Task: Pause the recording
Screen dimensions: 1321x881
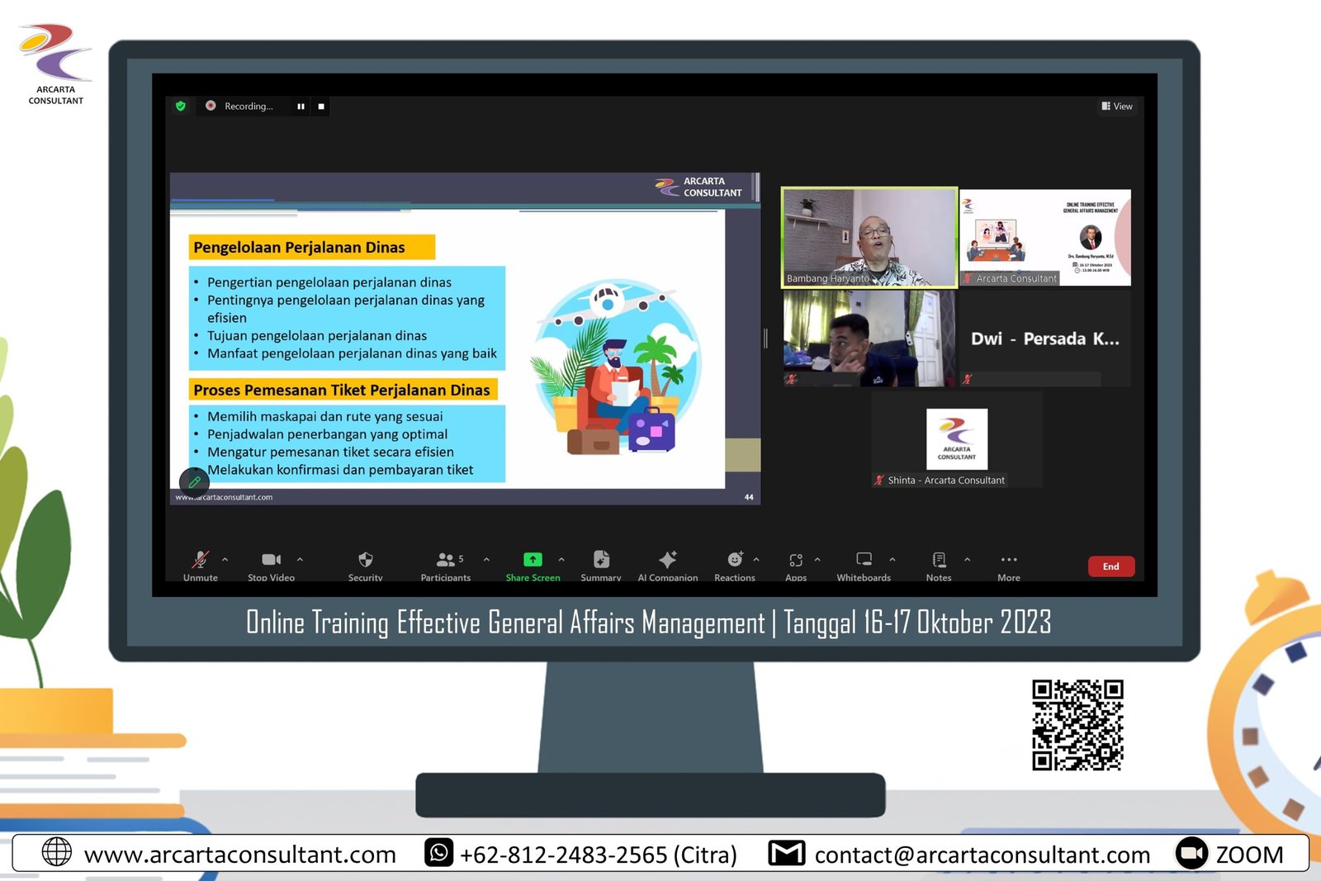Action: click(x=301, y=107)
